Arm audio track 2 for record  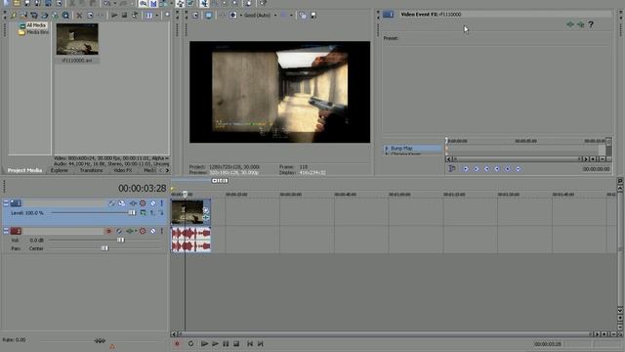click(108, 231)
